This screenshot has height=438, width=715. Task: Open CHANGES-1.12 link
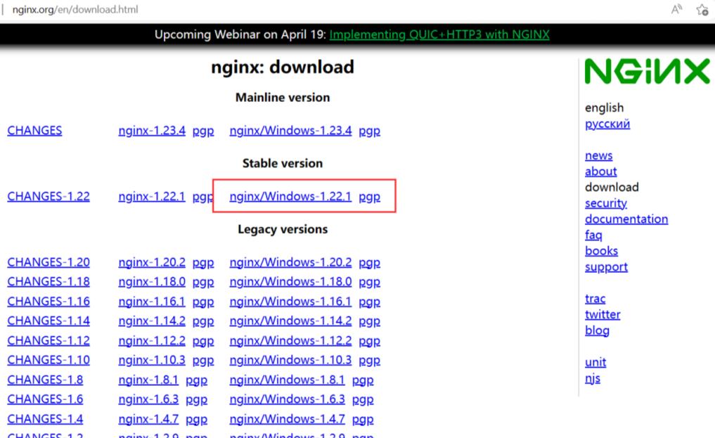pos(49,341)
